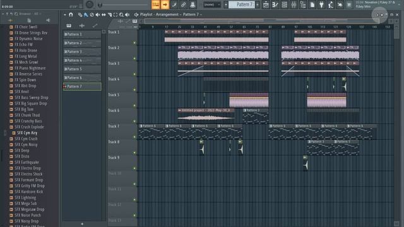
Task: Open the playlist options menu arrow
Action: click(64, 15)
